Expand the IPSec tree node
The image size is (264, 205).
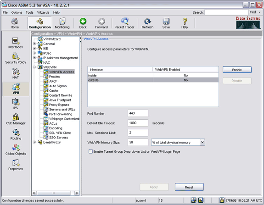34,53
